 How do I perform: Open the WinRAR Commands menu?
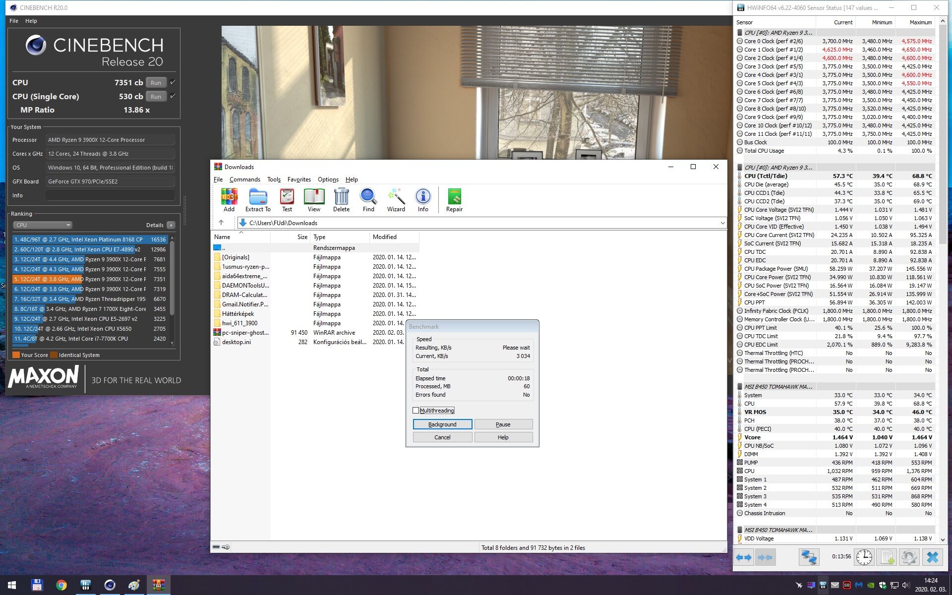245,179
